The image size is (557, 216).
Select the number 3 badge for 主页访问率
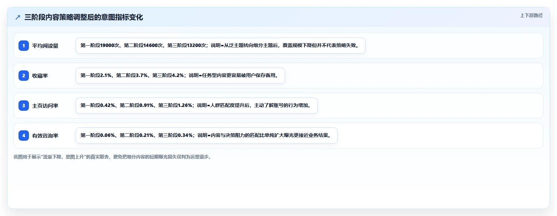pos(24,106)
